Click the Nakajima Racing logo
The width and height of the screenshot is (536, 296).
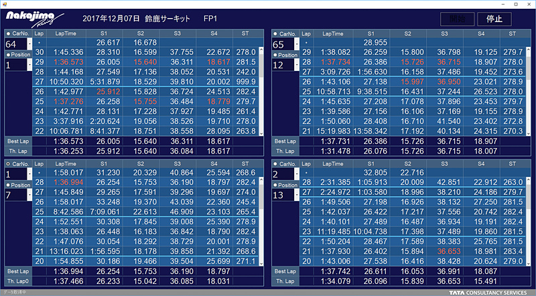coord(35,19)
